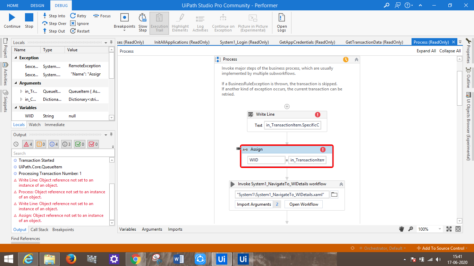Image resolution: width=474 pixels, height=266 pixels.
Task: Toggle the errors filter showing 4
Action: click(x=28, y=144)
